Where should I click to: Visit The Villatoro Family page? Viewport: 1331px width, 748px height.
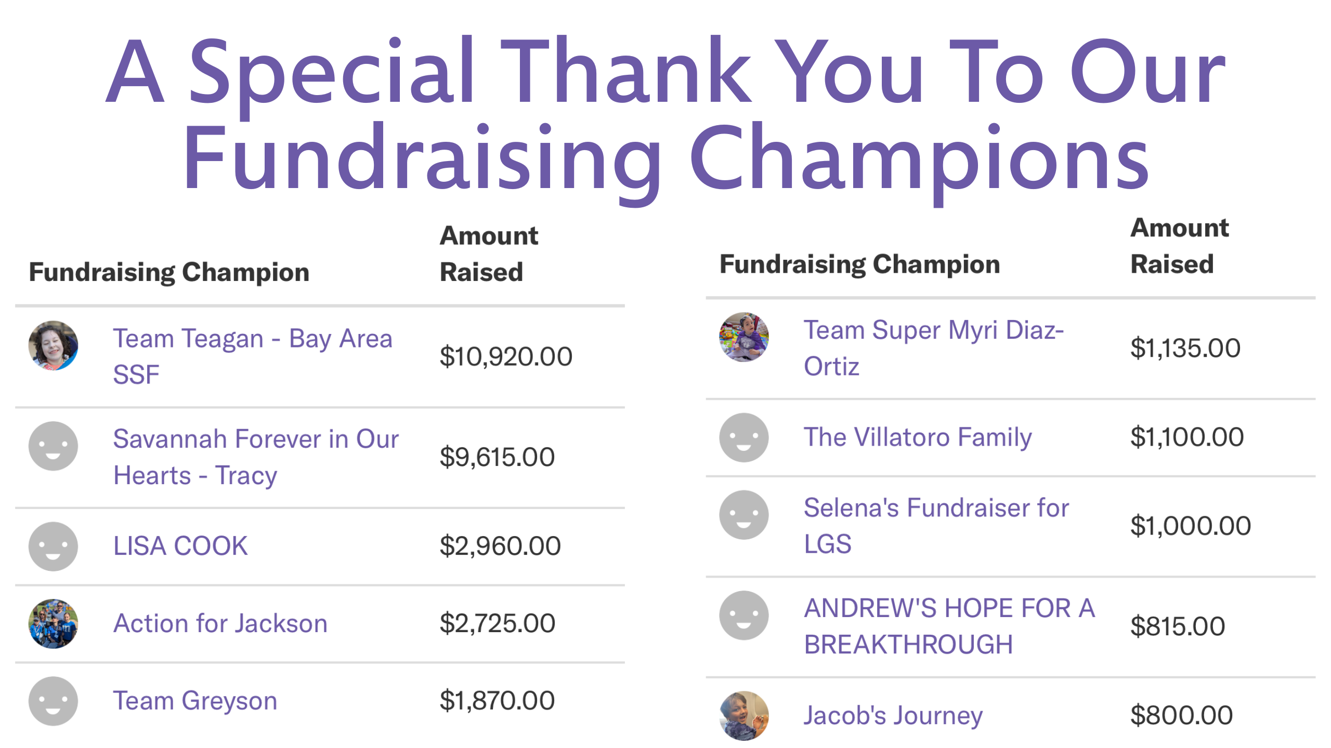[918, 437]
